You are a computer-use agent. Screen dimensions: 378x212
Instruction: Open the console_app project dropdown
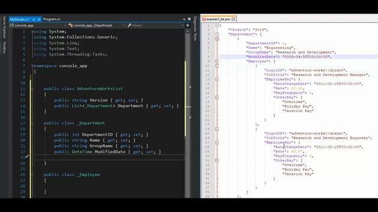pos(38,25)
